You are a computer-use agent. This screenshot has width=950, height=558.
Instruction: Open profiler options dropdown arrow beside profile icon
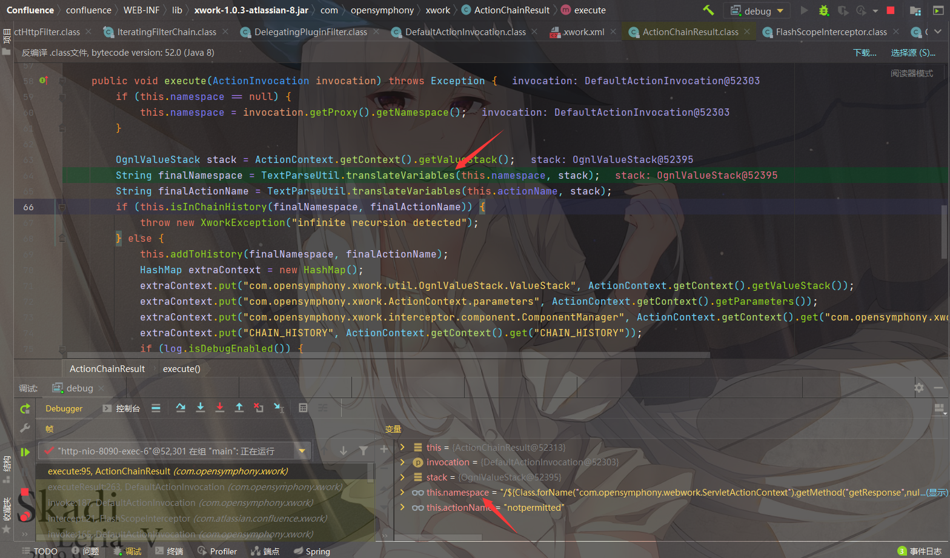pyautogui.click(x=875, y=11)
